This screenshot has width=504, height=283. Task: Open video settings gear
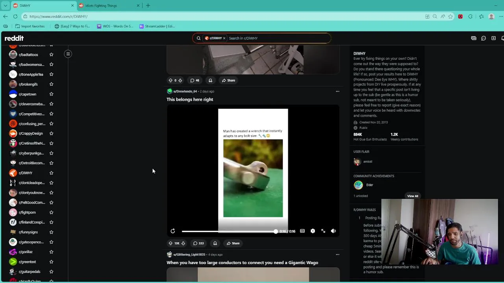313,231
